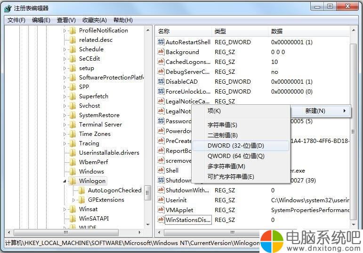Expand the Time Zones tree node

(65, 134)
